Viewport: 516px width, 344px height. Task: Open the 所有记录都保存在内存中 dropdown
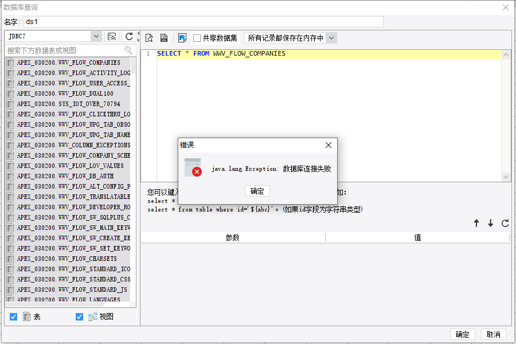point(331,38)
